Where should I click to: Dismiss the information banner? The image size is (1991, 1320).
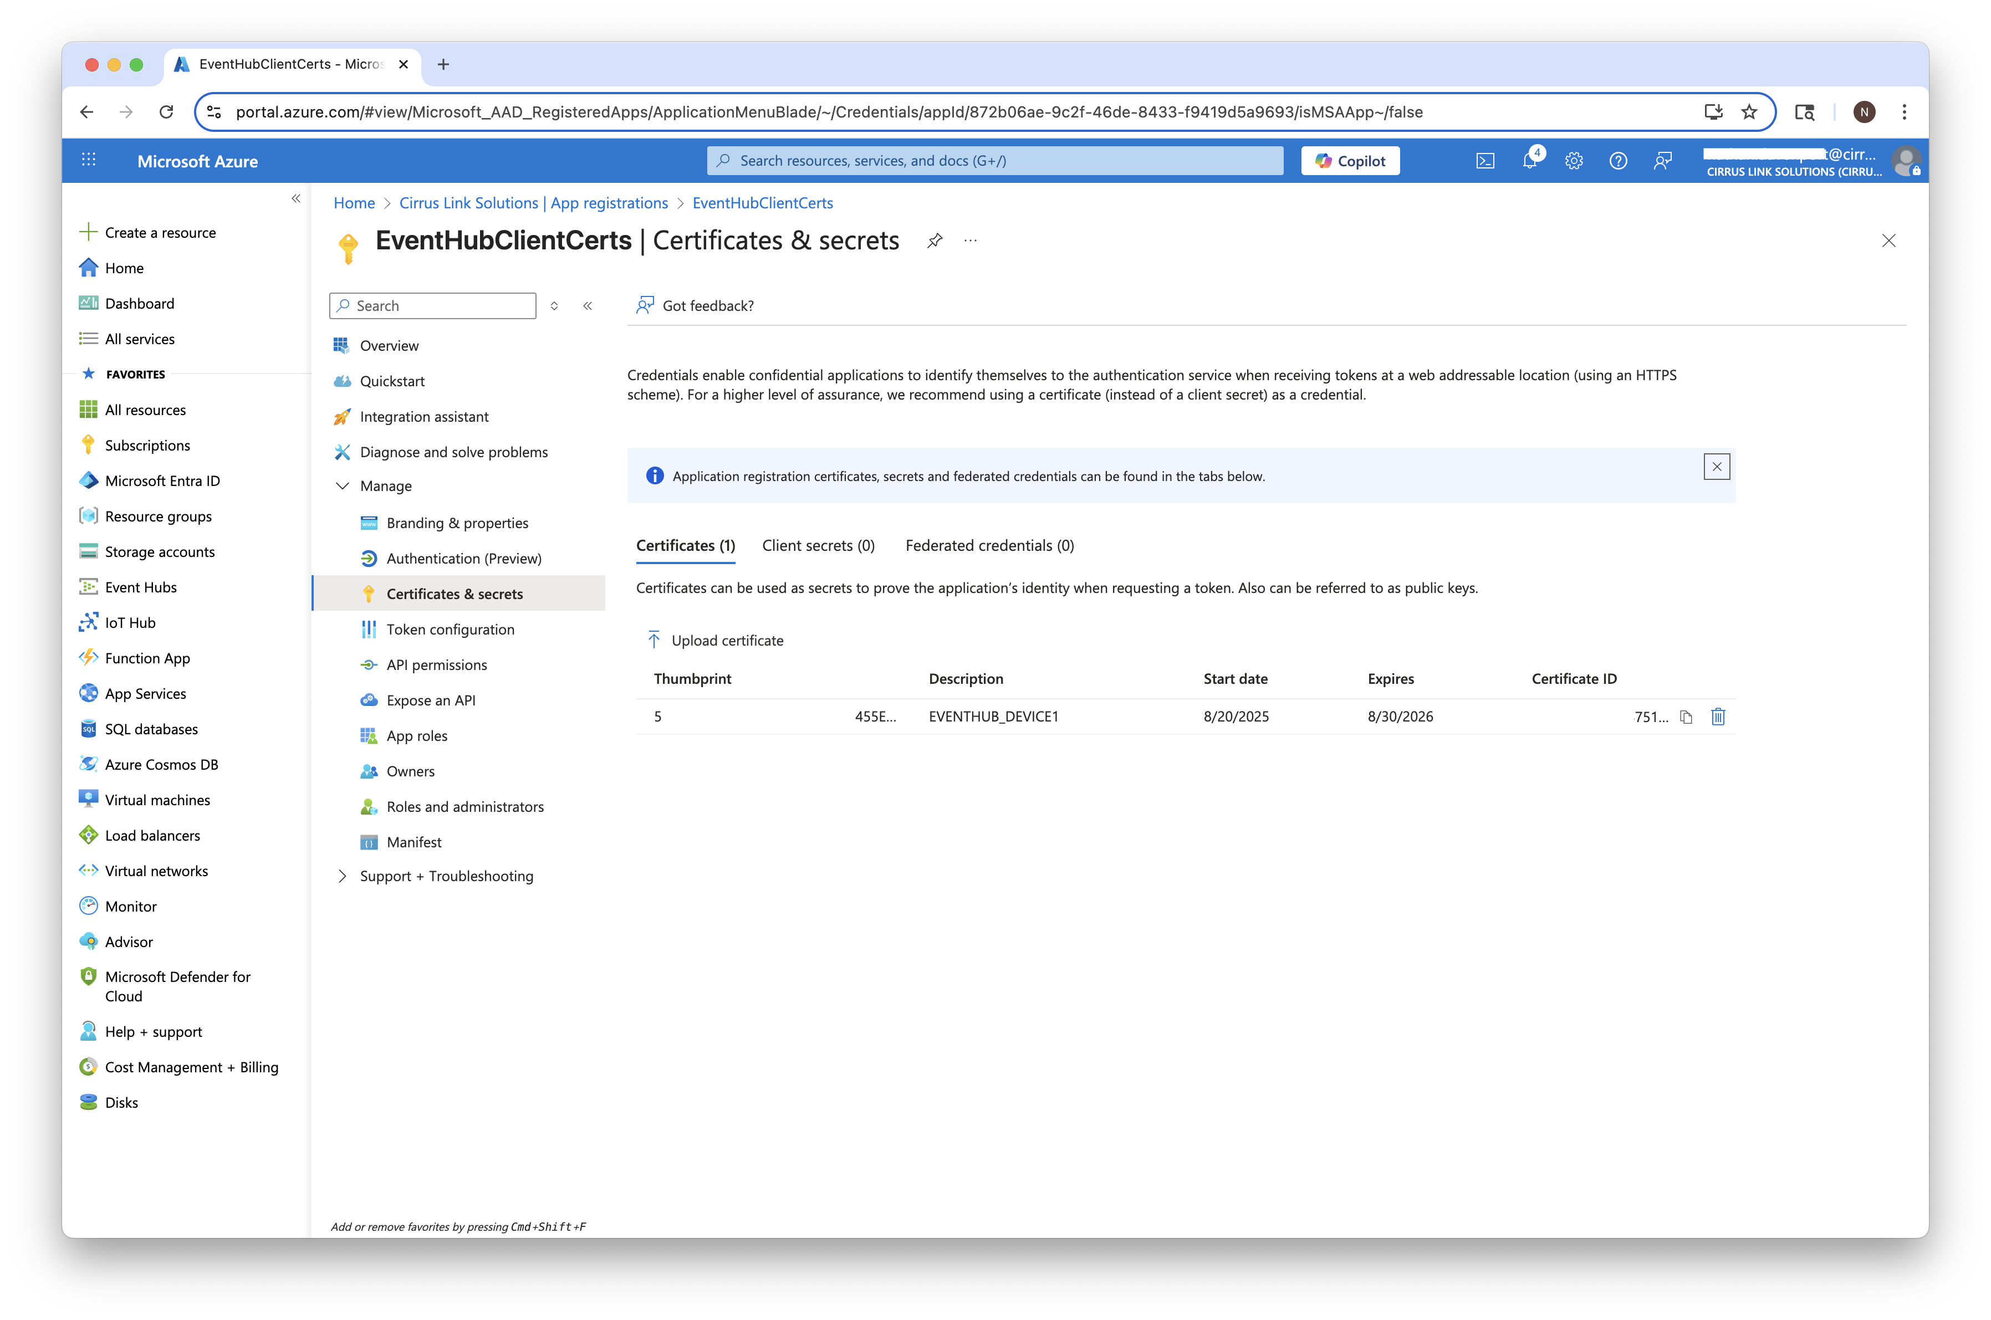coord(1717,467)
